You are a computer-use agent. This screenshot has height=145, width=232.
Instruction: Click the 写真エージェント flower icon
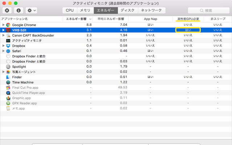[x=8, y=72]
